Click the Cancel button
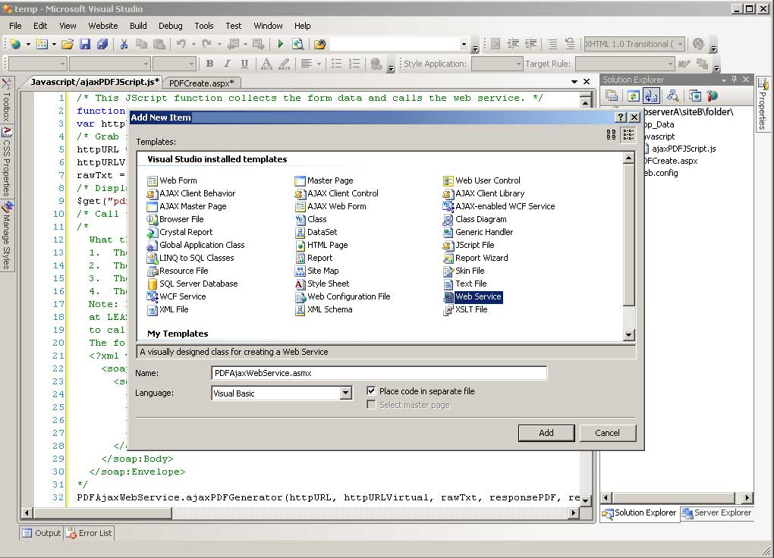Screen dimensions: 774x558 (x=607, y=433)
